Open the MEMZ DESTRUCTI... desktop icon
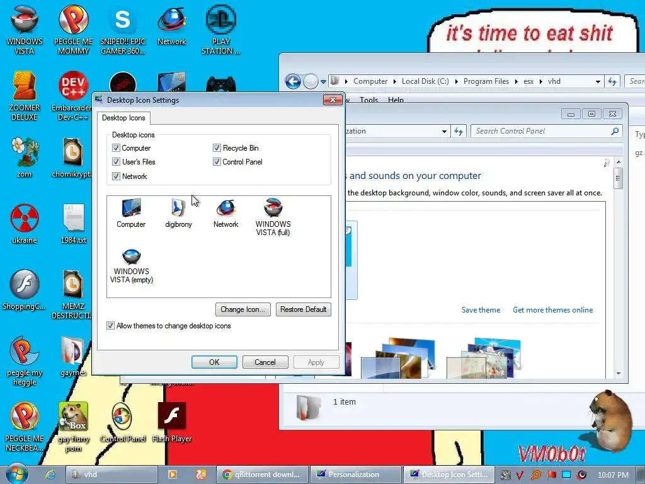Viewport: 645px width, 484px height. [x=72, y=294]
